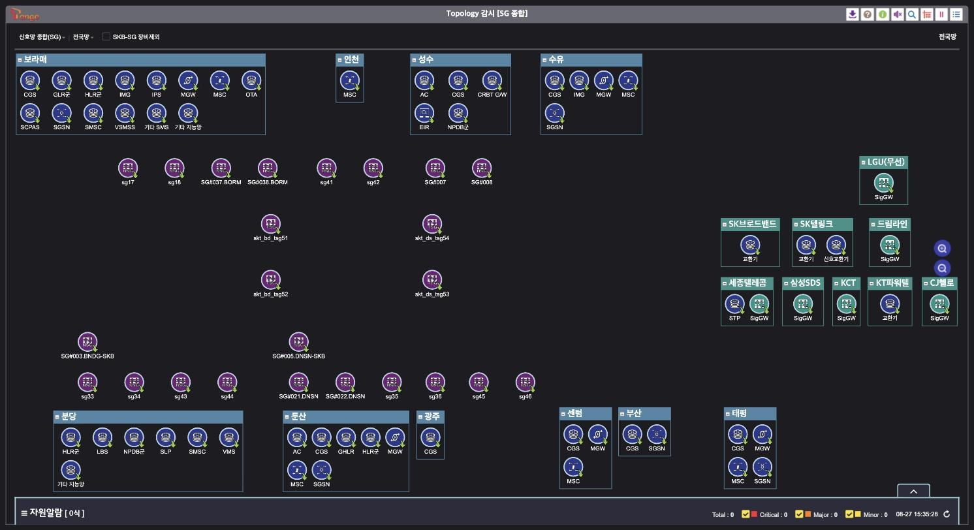Collapse the 수유 group box

pyautogui.click(x=544, y=60)
